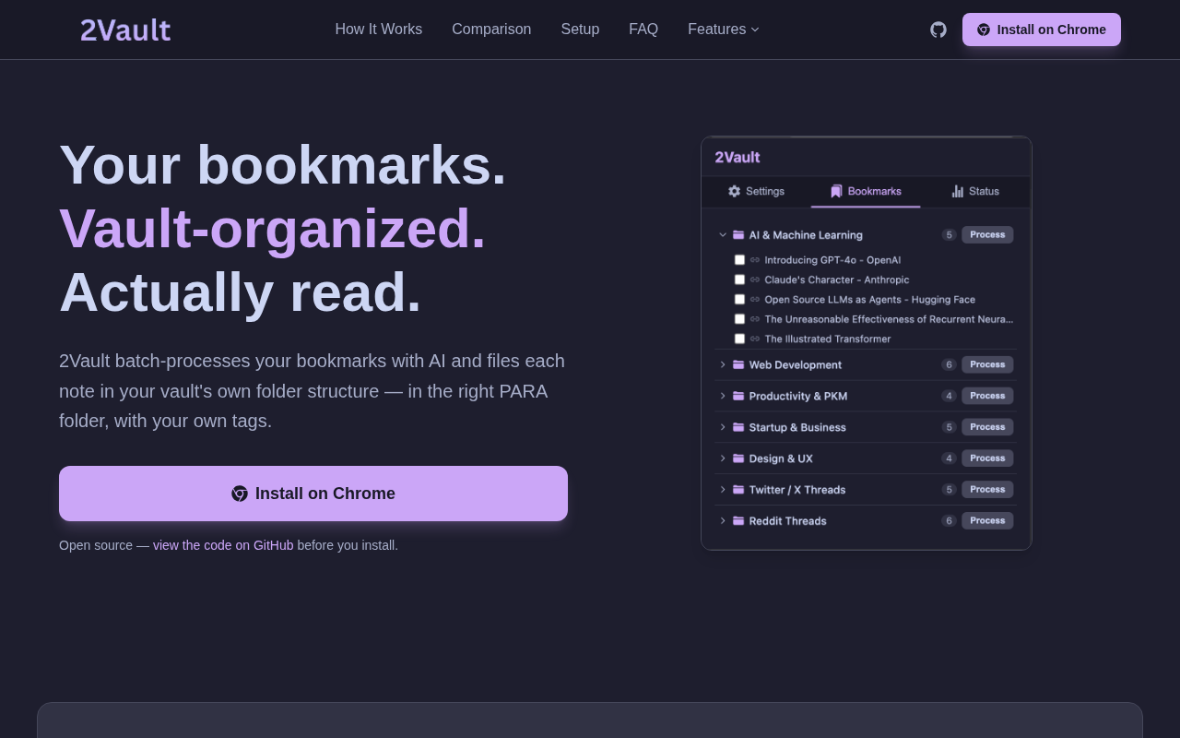Viewport: 1180px width, 738px height.
Task: Expand the Reddit Threads folder
Action: point(723,521)
